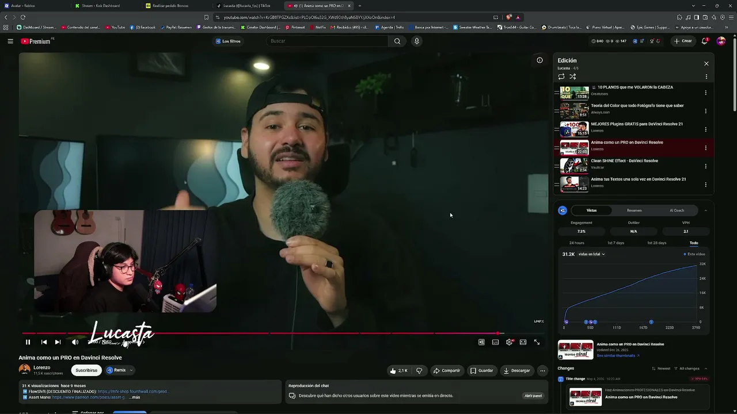Reload the page in the browser
Image resolution: width=737 pixels, height=414 pixels.
pyautogui.click(x=23, y=17)
